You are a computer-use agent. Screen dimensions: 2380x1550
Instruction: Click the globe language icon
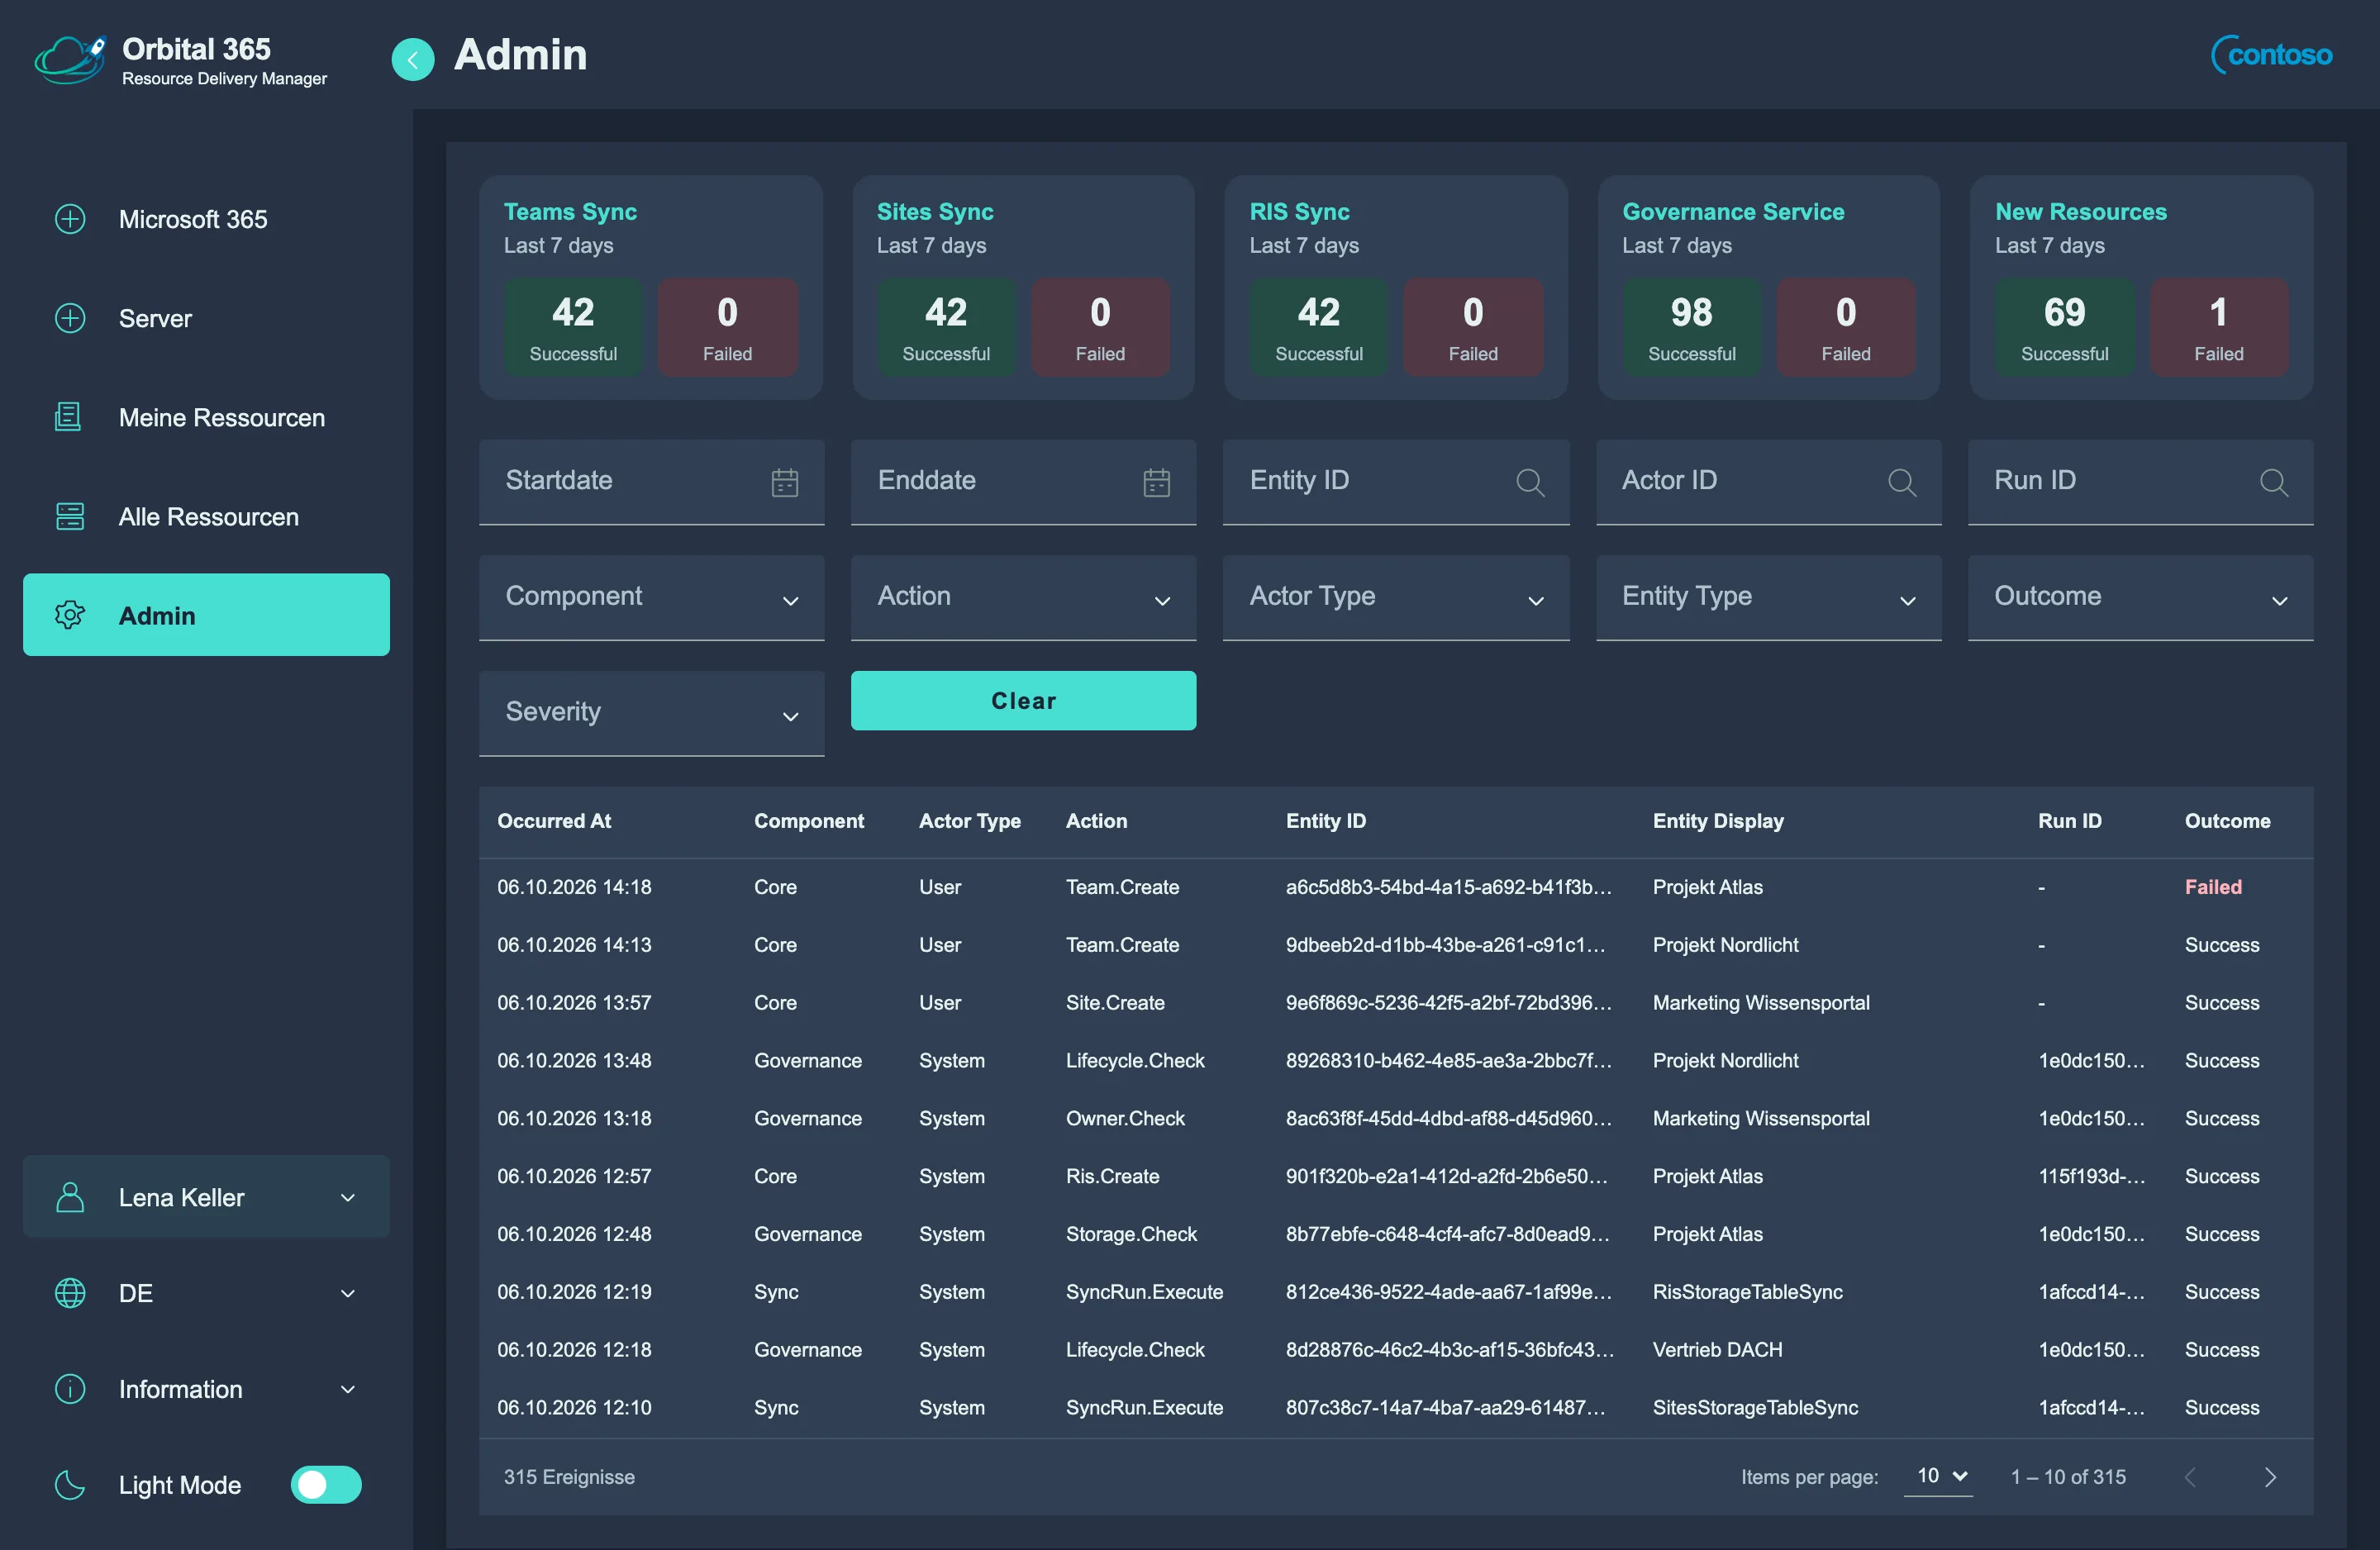tap(70, 1293)
